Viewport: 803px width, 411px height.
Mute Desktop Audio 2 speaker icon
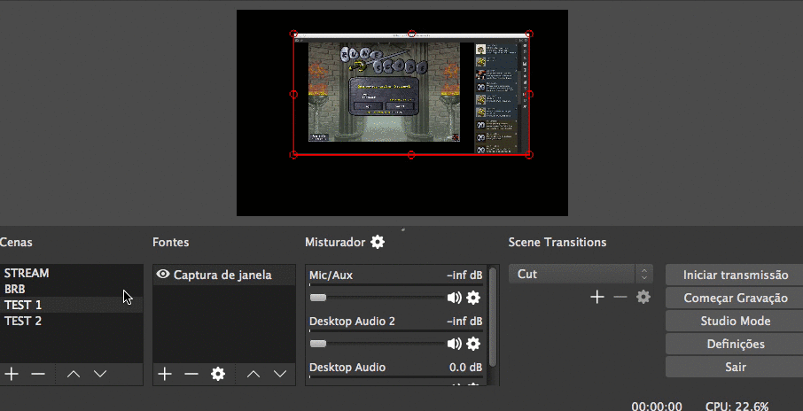pos(454,344)
